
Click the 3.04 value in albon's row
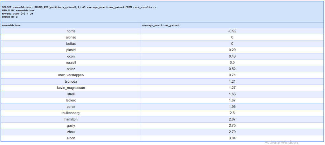(232, 138)
